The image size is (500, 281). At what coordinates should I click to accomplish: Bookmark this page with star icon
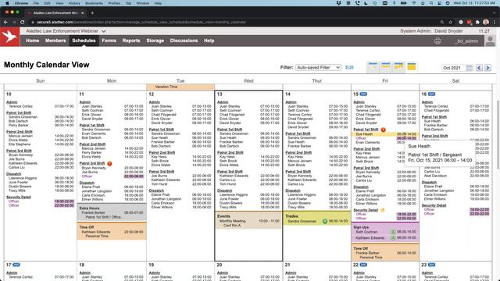click(x=451, y=23)
